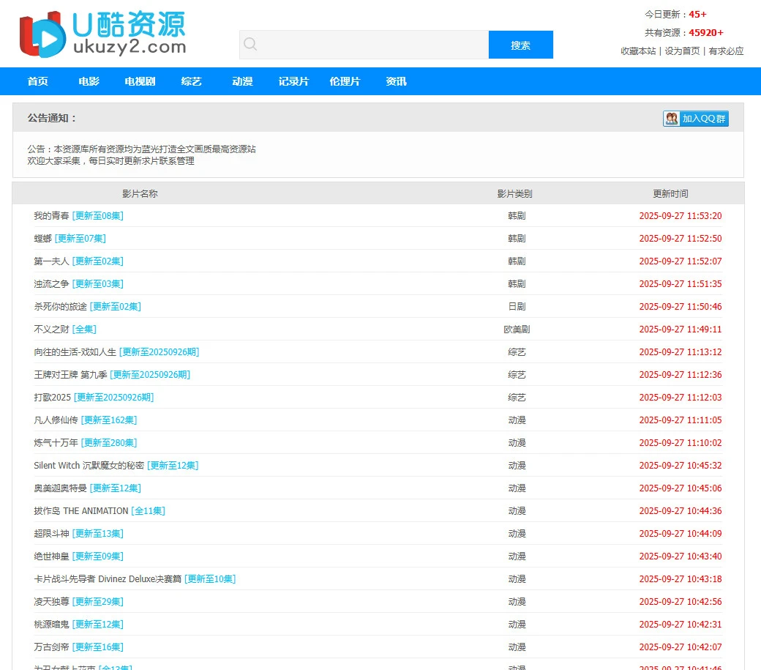
Task: Open 有求必应 request link
Action: [x=725, y=51]
